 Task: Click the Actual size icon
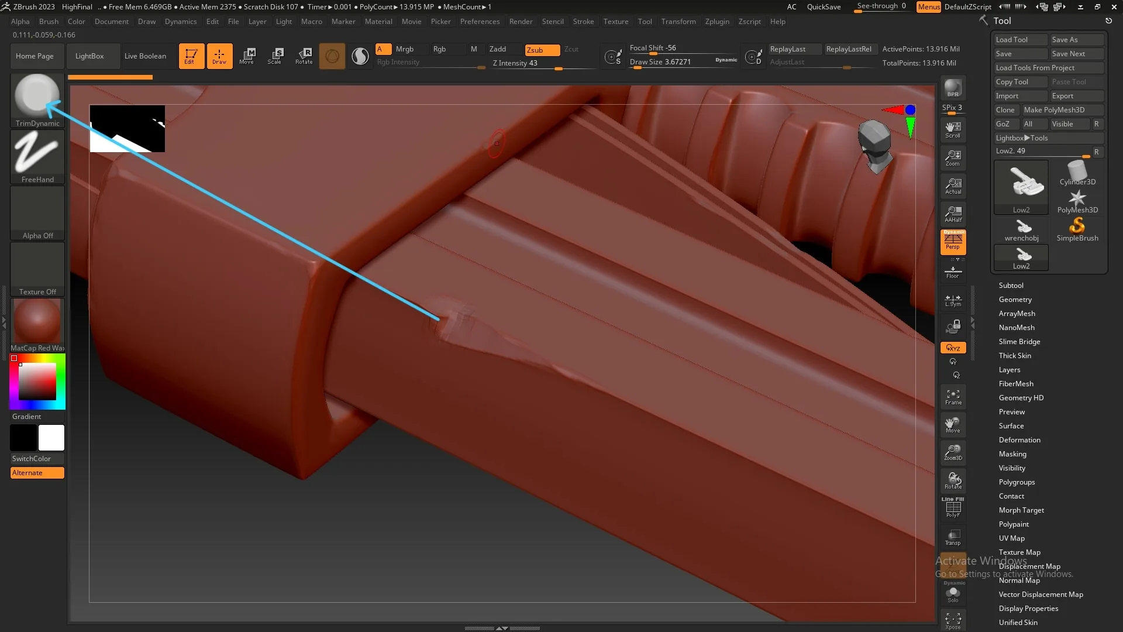(x=953, y=186)
